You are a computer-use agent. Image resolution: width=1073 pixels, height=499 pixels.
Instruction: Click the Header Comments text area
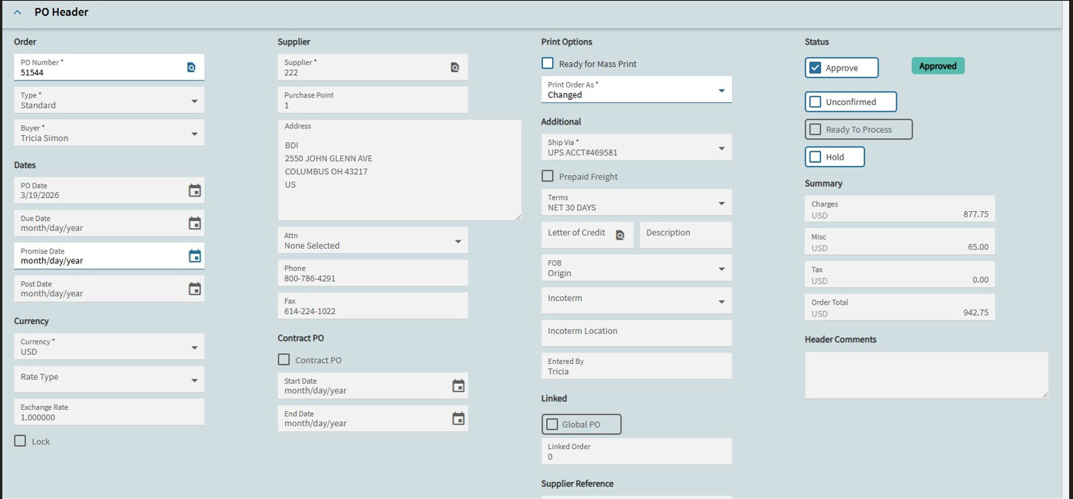(x=926, y=375)
